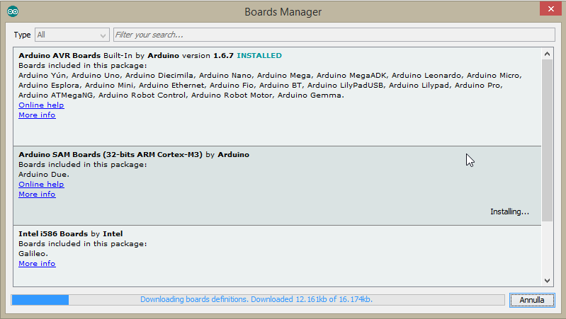Open More info for Arduino SAM Boards
Viewport: 566px width, 319px height.
[37, 195]
